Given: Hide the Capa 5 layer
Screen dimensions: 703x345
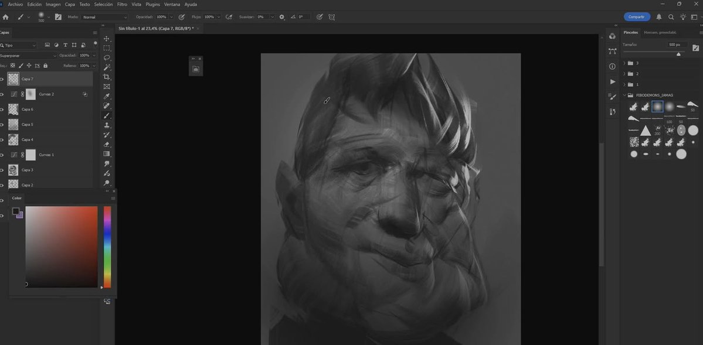Looking at the screenshot, I should click(x=2, y=125).
